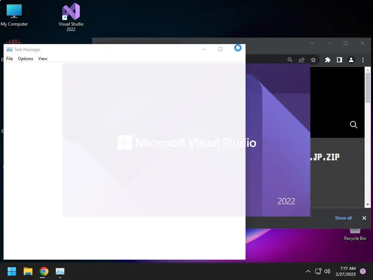The image size is (373, 280).
Task: Close the Chrome downloads bar
Action: pos(364,218)
